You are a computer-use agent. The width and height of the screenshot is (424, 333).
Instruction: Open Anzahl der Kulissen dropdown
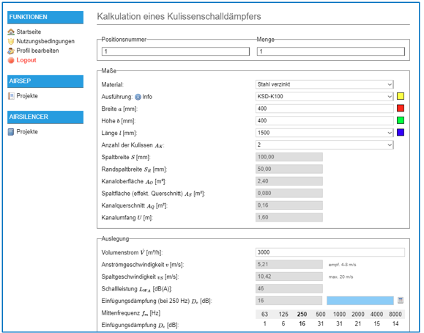[x=324, y=145]
